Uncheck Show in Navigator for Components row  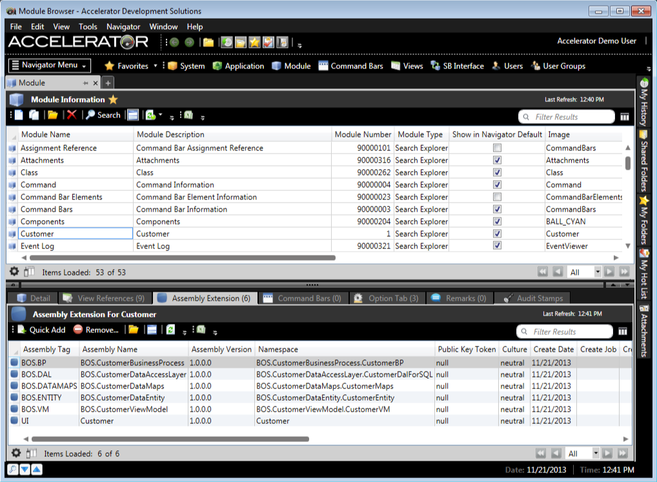click(497, 221)
